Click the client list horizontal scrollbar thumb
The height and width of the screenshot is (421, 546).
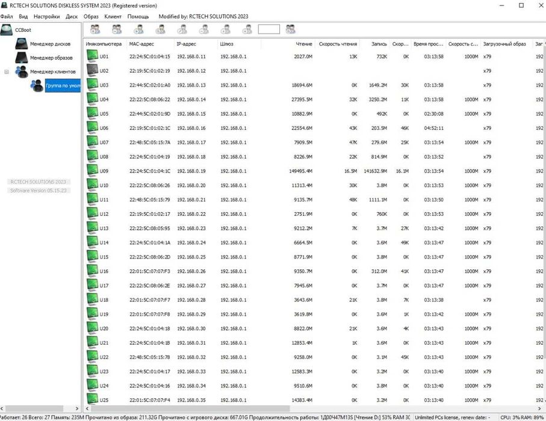[x=190, y=408]
